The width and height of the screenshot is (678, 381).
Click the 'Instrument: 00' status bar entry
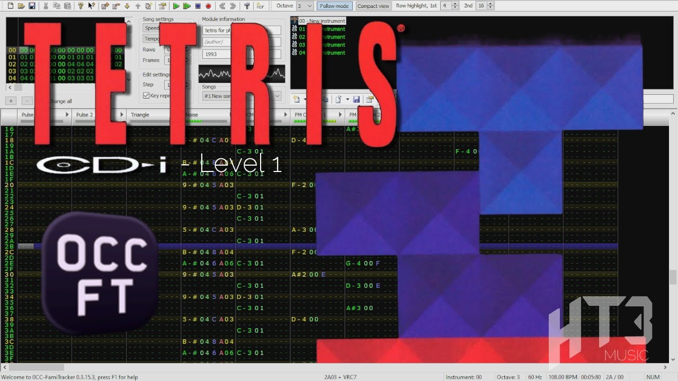point(464,377)
